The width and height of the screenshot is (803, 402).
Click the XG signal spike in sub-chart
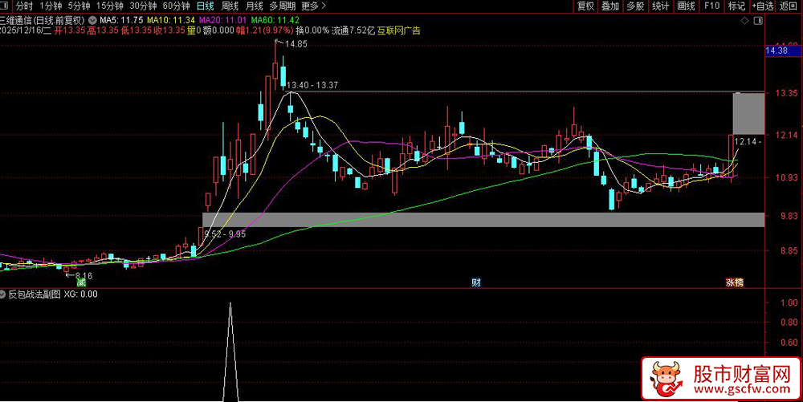tap(230, 352)
